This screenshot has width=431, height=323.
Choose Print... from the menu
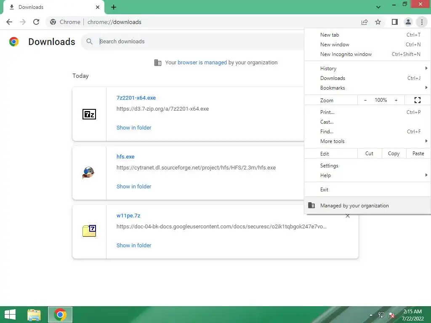[367, 112]
